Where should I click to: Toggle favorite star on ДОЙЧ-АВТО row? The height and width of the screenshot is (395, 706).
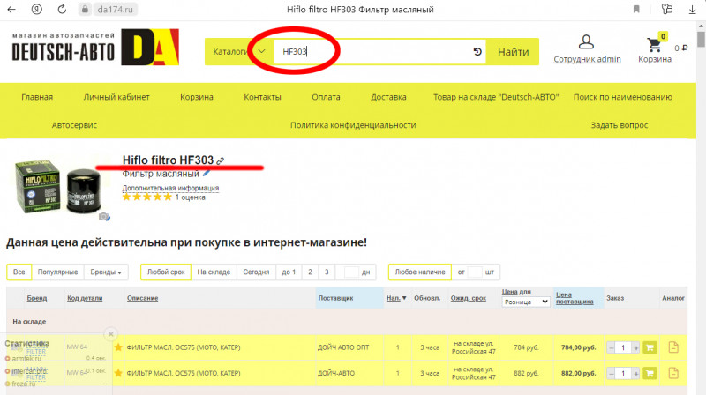point(118,373)
